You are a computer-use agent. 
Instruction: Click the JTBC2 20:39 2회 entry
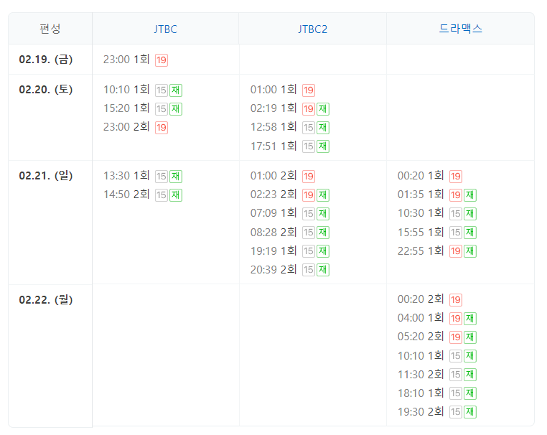point(273,269)
